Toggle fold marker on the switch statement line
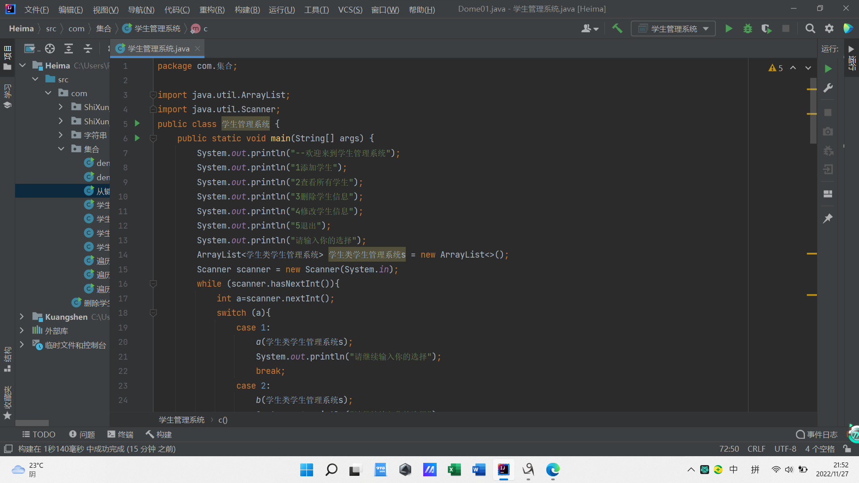The height and width of the screenshot is (483, 859). (153, 313)
